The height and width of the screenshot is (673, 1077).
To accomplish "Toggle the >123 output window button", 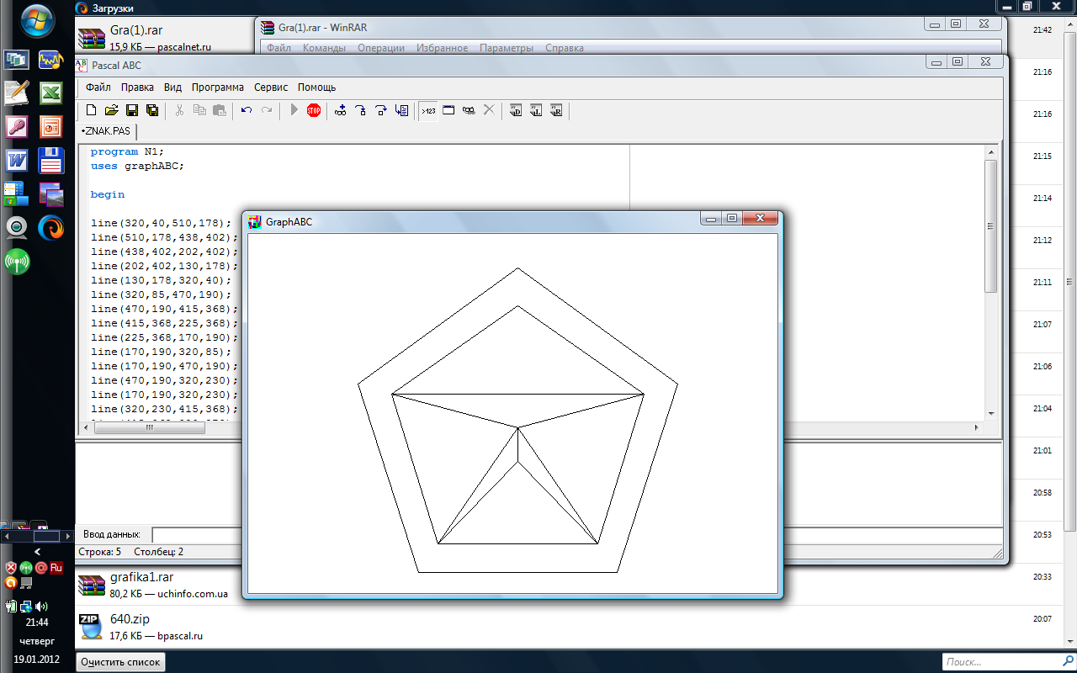I will click(429, 110).
